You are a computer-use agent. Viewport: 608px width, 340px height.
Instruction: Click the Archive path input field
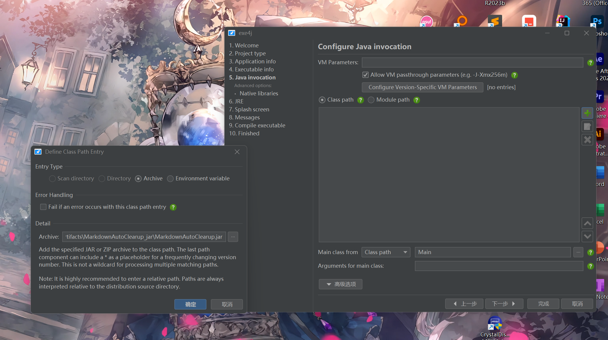coord(144,237)
